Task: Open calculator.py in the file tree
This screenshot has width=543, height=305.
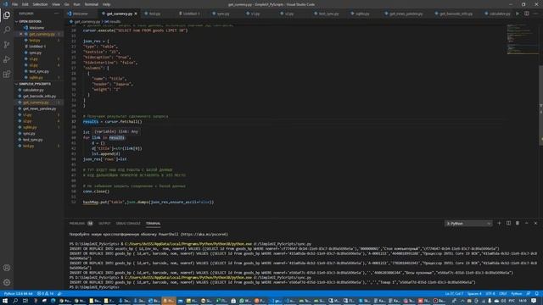Action: click(33, 91)
